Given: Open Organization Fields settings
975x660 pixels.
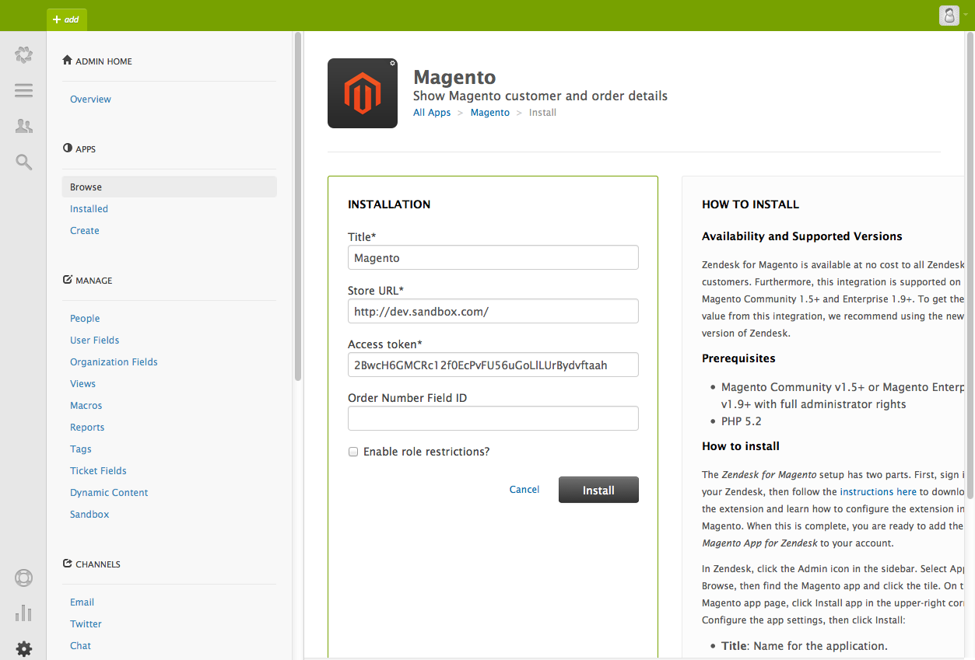Looking at the screenshot, I should [x=114, y=362].
